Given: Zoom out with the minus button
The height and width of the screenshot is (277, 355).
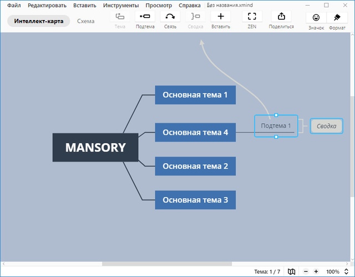Looking at the screenshot, I should pos(305,271).
